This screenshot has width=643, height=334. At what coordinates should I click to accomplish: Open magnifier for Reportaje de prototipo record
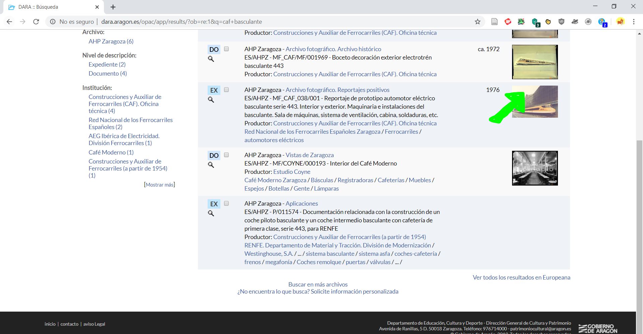(211, 100)
